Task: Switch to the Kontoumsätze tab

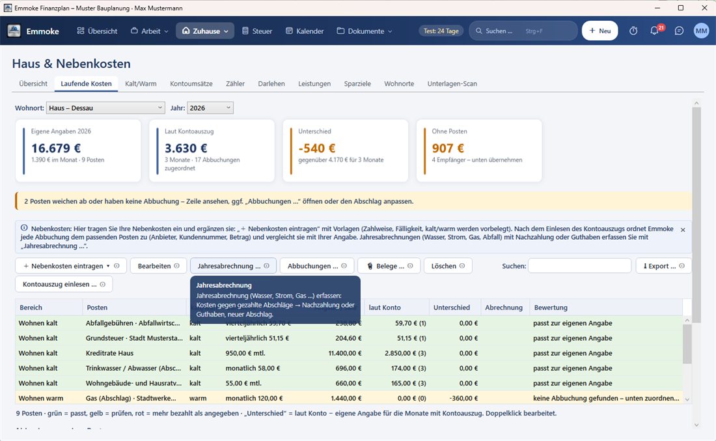Action: (191, 83)
